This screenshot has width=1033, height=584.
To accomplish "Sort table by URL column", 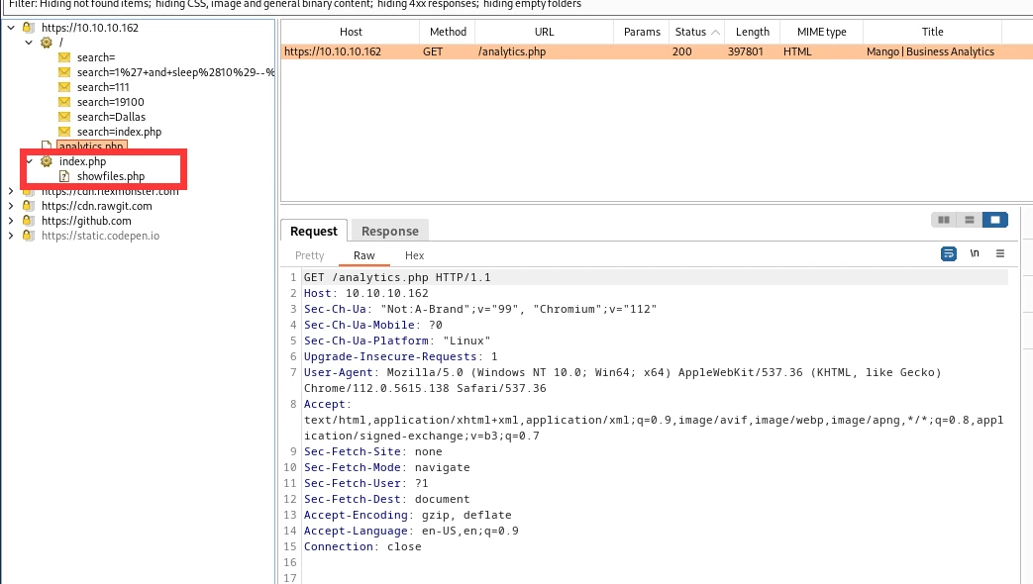I will (x=544, y=32).
